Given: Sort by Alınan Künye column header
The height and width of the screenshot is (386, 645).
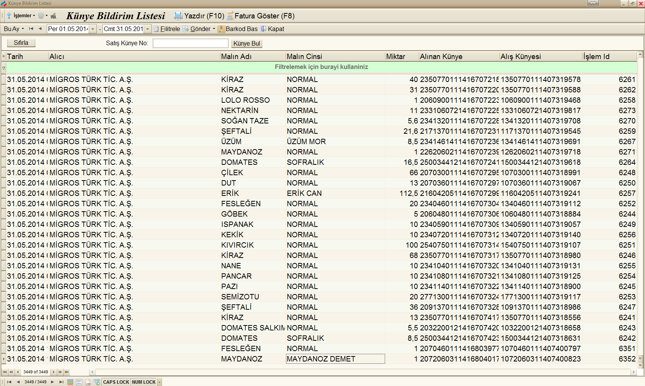Looking at the screenshot, I should point(459,56).
